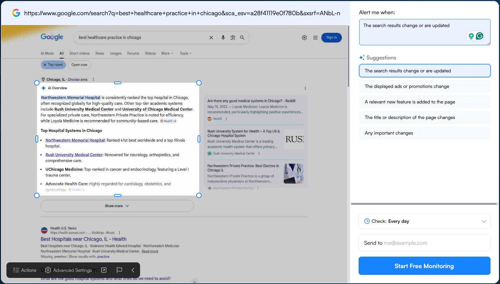The width and height of the screenshot is (500, 284).
Task: Remove the 'Top rated' filter chip
Action: point(46,65)
